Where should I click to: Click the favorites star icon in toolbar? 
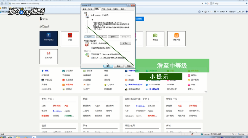pos(1,8)
